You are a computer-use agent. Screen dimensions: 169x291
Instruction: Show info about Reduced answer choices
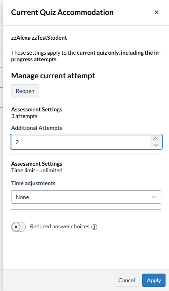click(94, 227)
